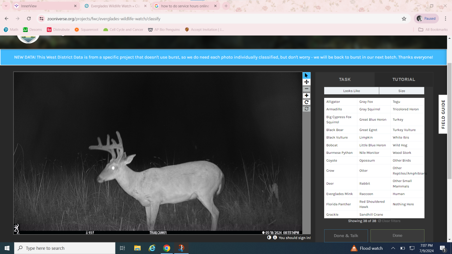Pick Limpkin from the list
The height and width of the screenshot is (254, 452).
click(x=374, y=138)
